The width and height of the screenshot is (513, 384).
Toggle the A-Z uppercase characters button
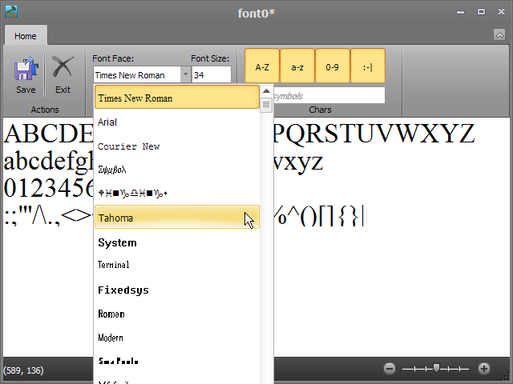(262, 67)
